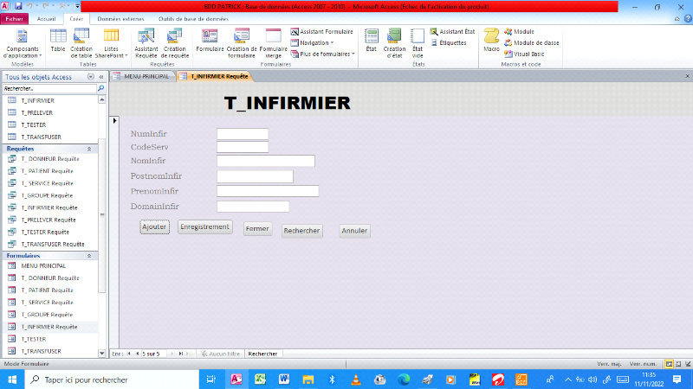This screenshot has height=389, width=693.
Task: Go to the previous record
Action: pyautogui.click(x=137, y=354)
